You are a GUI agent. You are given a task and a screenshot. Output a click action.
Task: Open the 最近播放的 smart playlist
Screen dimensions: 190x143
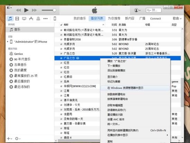pyautogui.click(x=22, y=81)
